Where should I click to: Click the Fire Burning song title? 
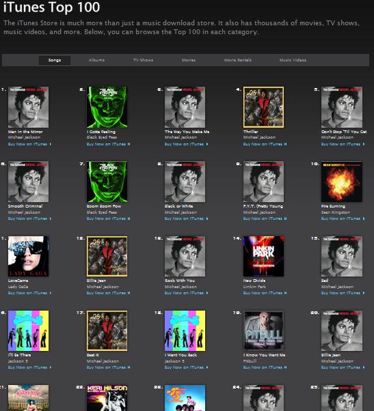(x=333, y=206)
